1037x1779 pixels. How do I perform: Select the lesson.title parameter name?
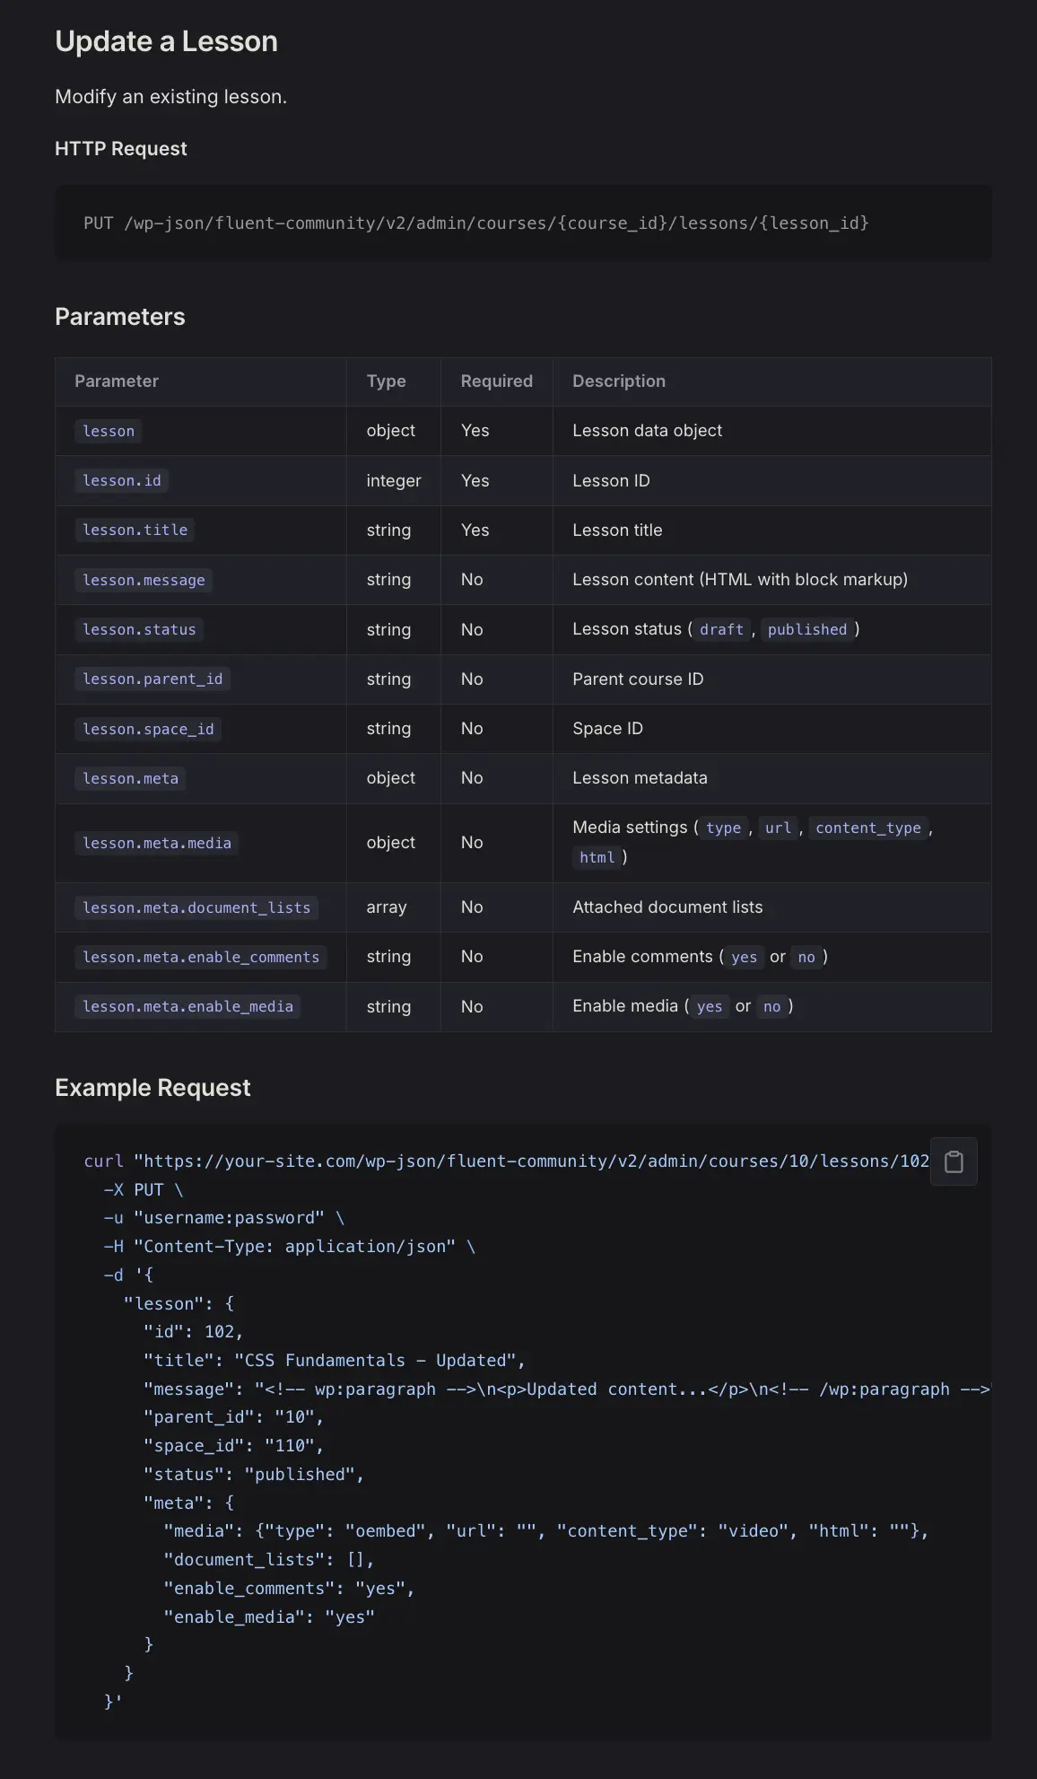[135, 530]
